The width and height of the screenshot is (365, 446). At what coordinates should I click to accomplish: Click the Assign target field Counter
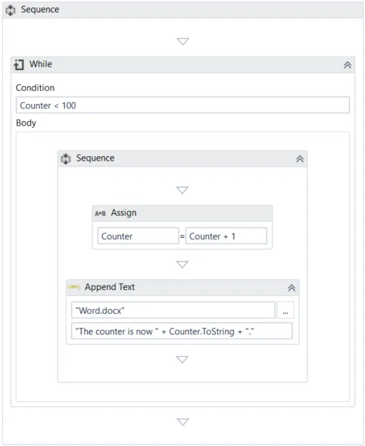[x=138, y=236]
